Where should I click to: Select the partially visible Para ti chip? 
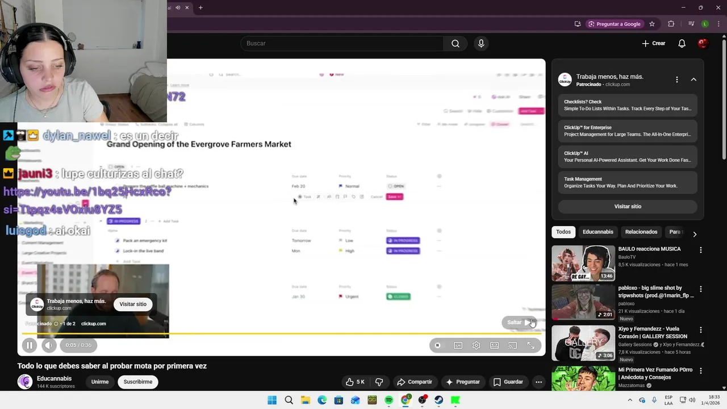pyautogui.click(x=675, y=232)
